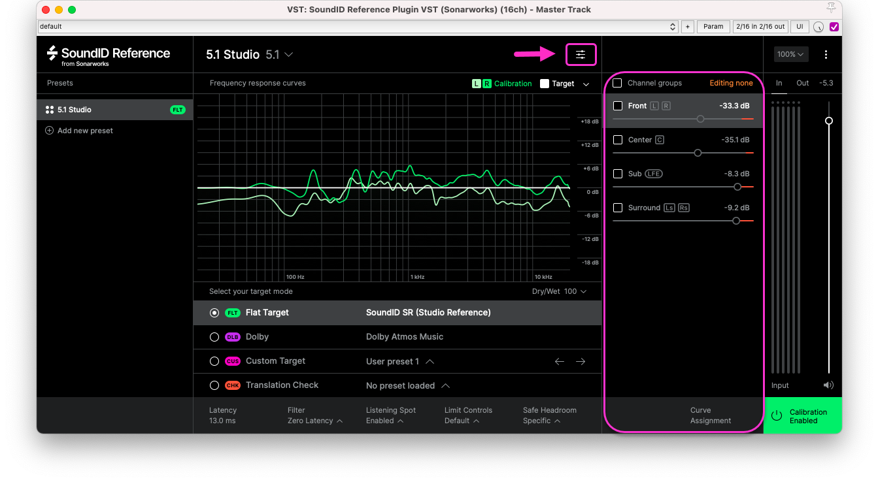The height and width of the screenshot is (482, 878).
Task: Click the 2/16 in 2/16 out button
Action: (x=760, y=27)
